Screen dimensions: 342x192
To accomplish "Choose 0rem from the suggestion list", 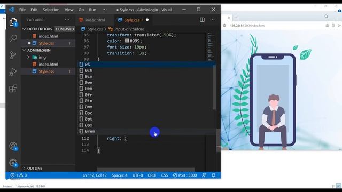I will pyautogui.click(x=145, y=131).
